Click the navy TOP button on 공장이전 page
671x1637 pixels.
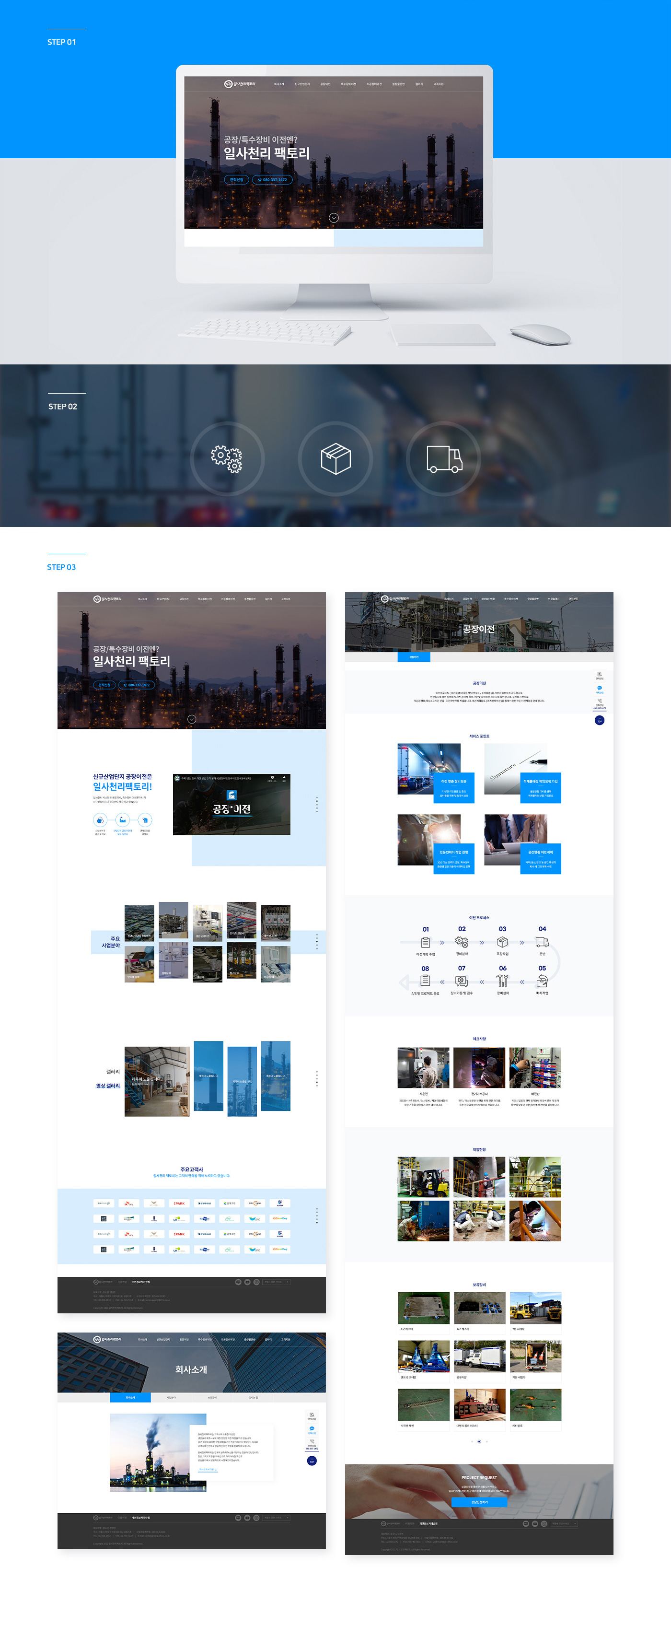pos(599,720)
